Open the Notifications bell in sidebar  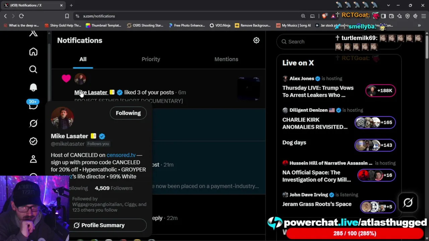(x=33, y=87)
